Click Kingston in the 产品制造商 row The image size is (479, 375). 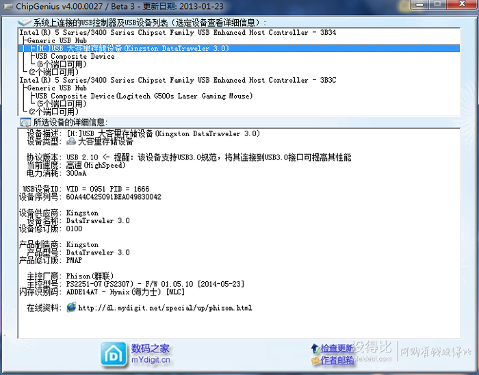[82, 244]
